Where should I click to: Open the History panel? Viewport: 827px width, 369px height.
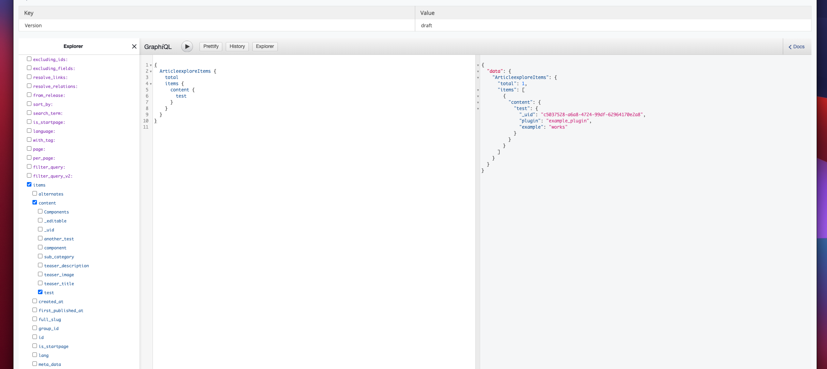point(237,47)
